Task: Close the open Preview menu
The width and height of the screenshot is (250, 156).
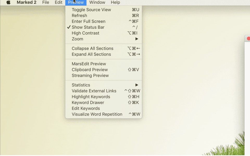Action: click(76, 2)
